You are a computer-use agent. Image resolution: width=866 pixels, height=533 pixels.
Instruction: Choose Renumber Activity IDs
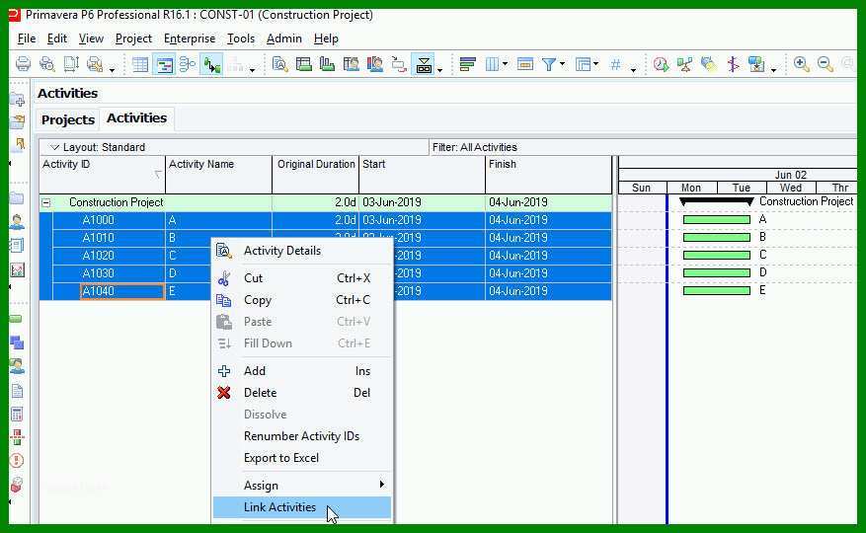[302, 436]
